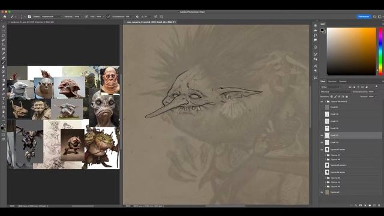Enable airbrush build-up mode

click(108, 17)
